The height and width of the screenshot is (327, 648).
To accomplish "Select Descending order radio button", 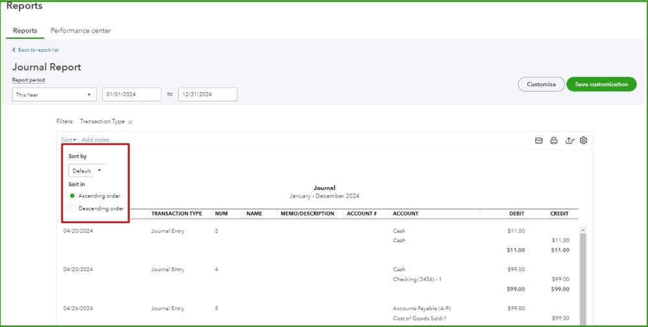I will coord(73,209).
